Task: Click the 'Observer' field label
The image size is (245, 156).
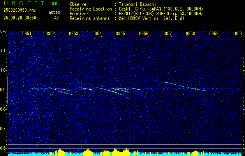Action: point(79,4)
